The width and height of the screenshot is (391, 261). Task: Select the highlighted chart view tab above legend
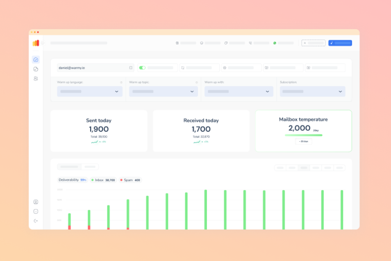coord(69,167)
